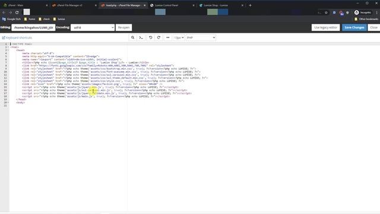380x214 pixels.
Task: Click the owl.carousel.min.js script line
Action: [104, 90]
